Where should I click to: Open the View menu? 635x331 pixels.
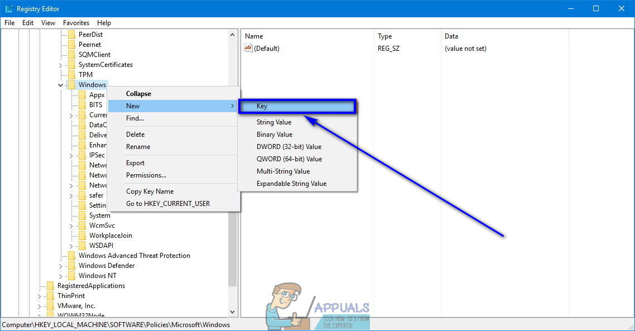48,23
